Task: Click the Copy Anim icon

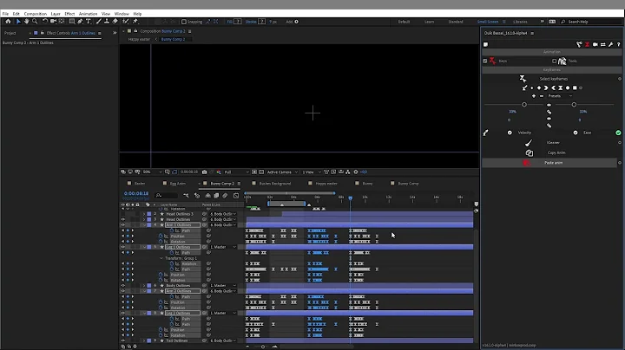Action: click(x=529, y=152)
